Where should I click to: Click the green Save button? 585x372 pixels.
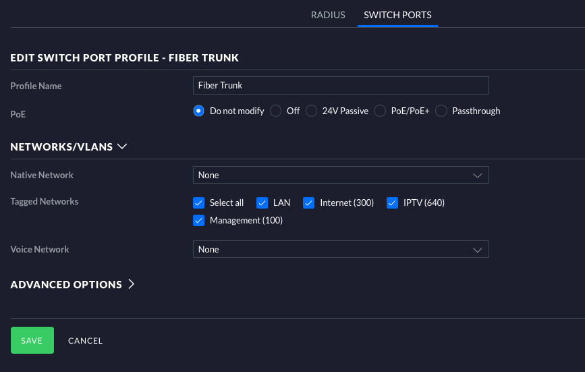tap(32, 341)
